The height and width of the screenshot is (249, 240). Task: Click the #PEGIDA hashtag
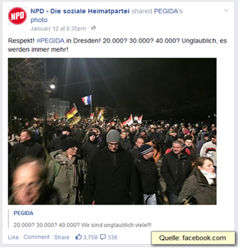(x=50, y=41)
